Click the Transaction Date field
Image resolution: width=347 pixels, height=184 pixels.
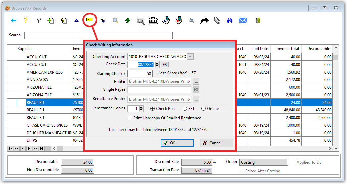click(x=197, y=170)
